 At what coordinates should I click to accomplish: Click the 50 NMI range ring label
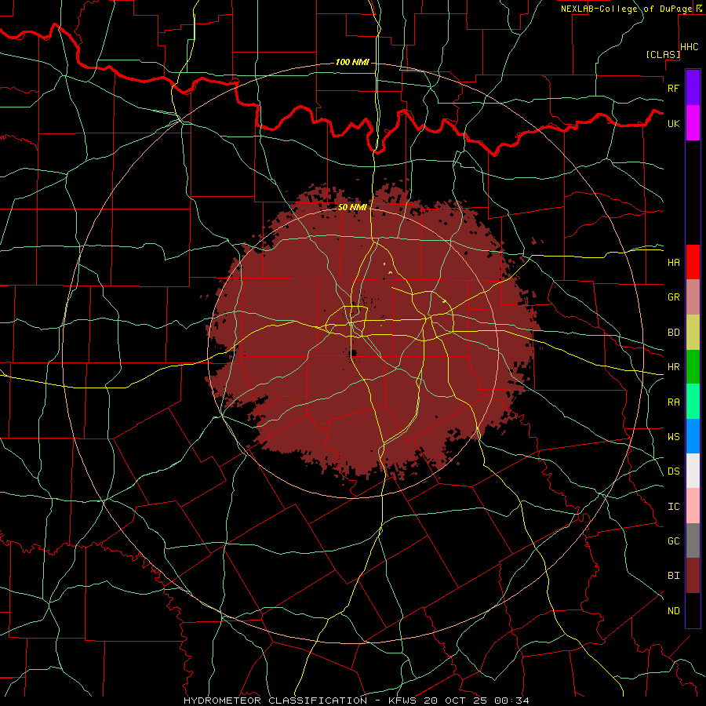click(x=352, y=207)
